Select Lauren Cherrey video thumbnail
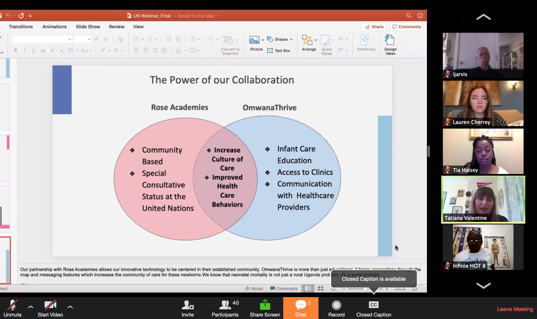This screenshot has width=537, height=319. (x=483, y=104)
